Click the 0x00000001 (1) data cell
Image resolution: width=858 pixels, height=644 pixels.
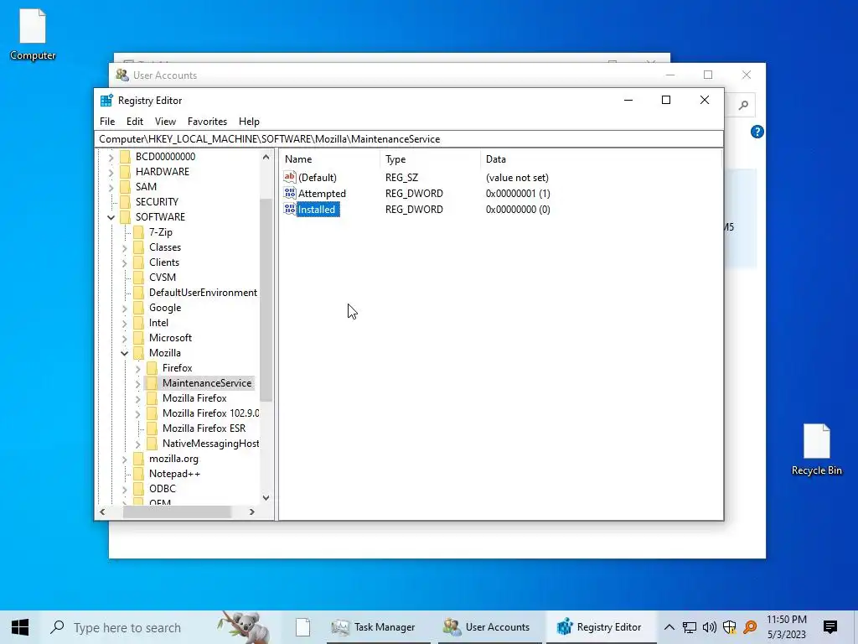pyautogui.click(x=518, y=194)
